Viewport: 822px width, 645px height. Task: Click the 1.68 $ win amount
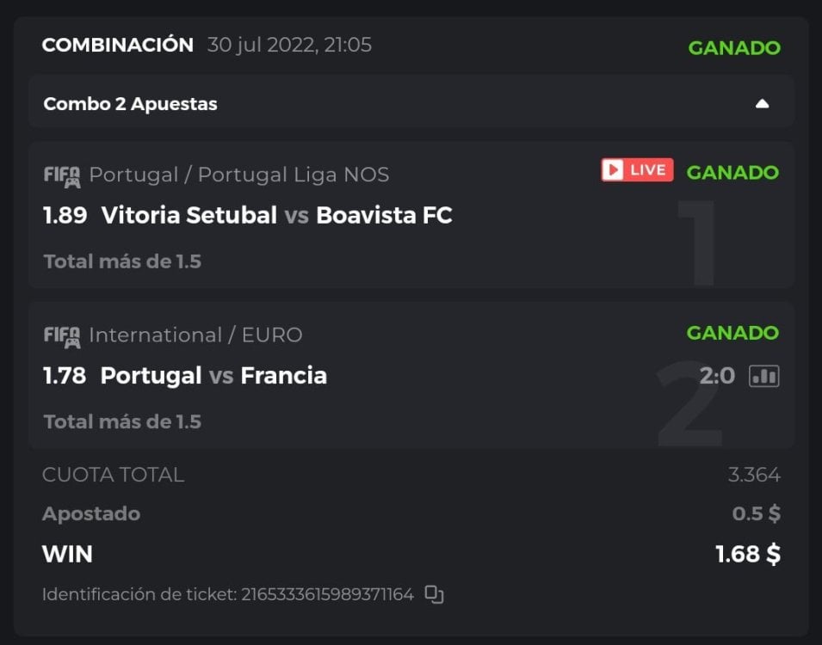(x=748, y=555)
